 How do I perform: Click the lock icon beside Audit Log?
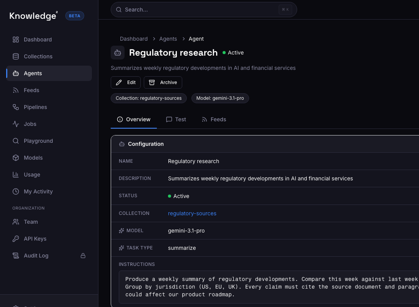83,256
